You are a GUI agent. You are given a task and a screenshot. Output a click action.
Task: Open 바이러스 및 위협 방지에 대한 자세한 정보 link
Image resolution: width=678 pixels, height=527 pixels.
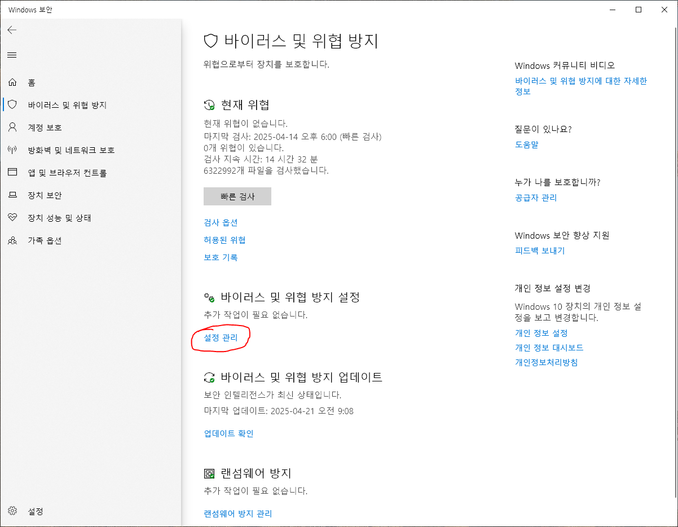pyautogui.click(x=581, y=86)
